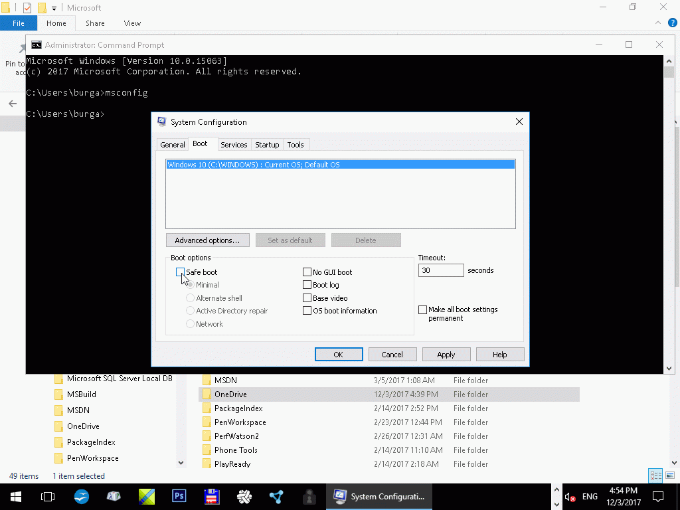Open the floppy disk app on taskbar
The width and height of the screenshot is (680, 510).
pos(212,497)
